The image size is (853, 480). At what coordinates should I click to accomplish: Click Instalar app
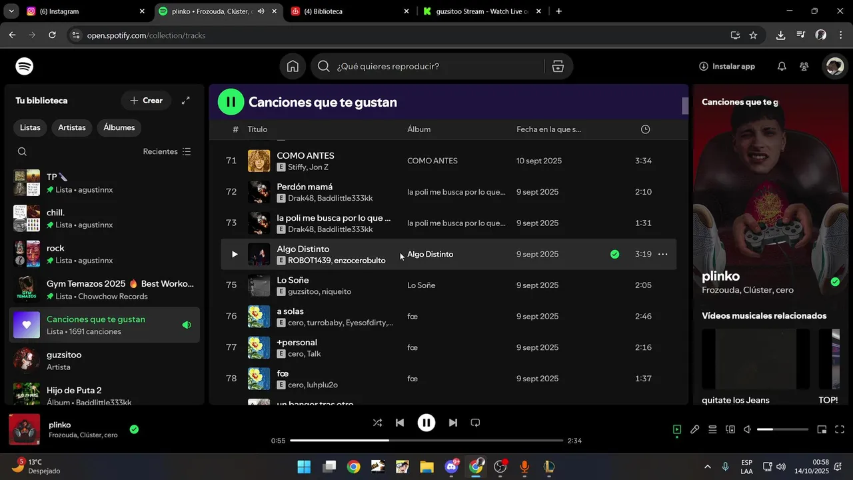pyautogui.click(x=727, y=66)
